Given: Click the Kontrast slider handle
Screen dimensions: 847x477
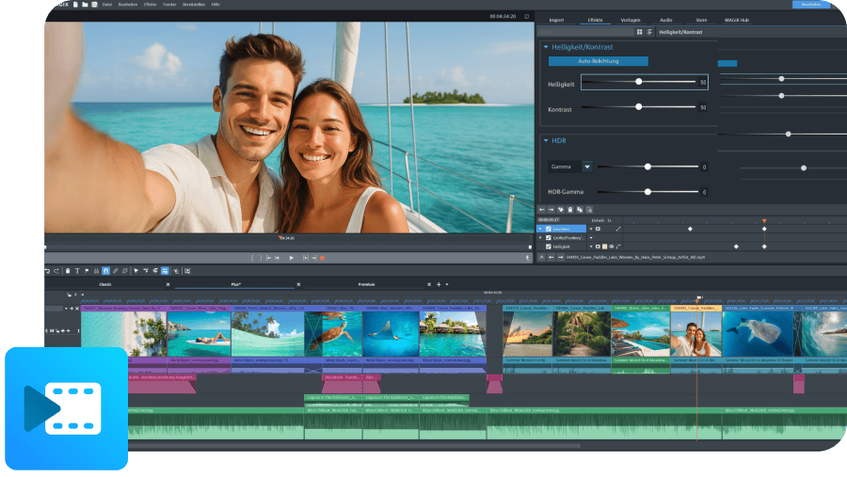Looking at the screenshot, I should pos(640,107).
